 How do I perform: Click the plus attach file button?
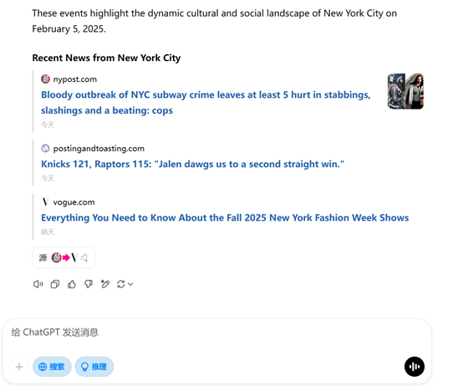(19, 367)
